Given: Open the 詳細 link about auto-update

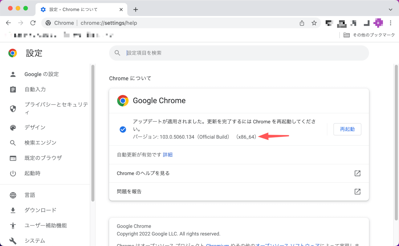Looking at the screenshot, I should click(168, 155).
